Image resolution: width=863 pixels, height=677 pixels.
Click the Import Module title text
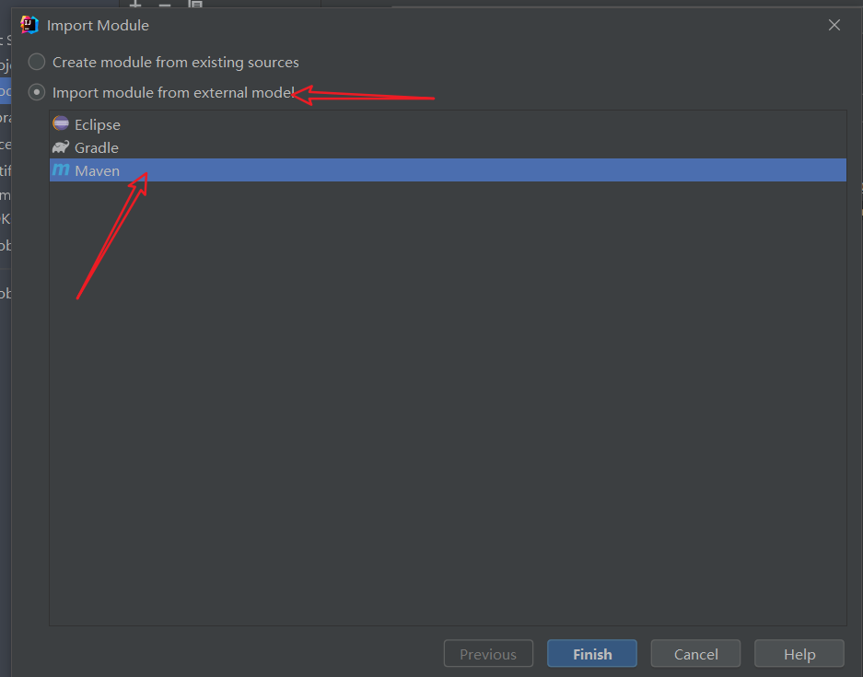coord(98,25)
